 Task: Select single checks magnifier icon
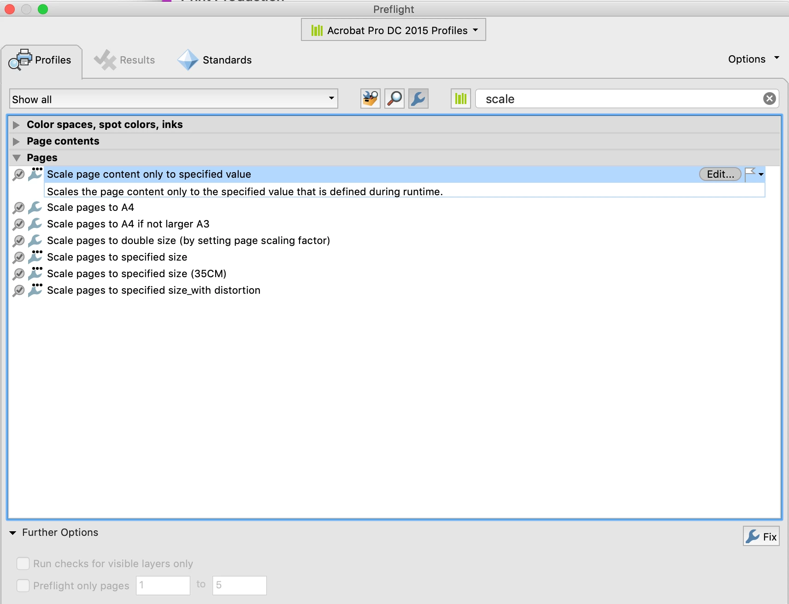394,99
